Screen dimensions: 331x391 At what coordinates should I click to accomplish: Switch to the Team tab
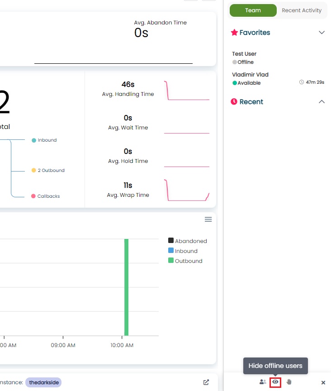(x=253, y=10)
